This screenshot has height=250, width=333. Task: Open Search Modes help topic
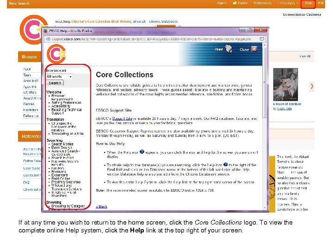[62, 144]
